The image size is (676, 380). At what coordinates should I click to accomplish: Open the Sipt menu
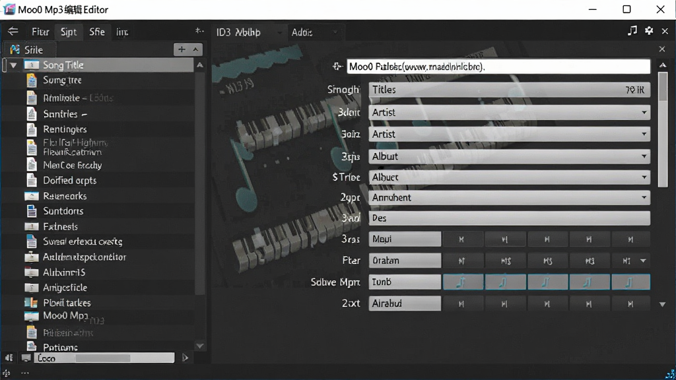pos(69,32)
